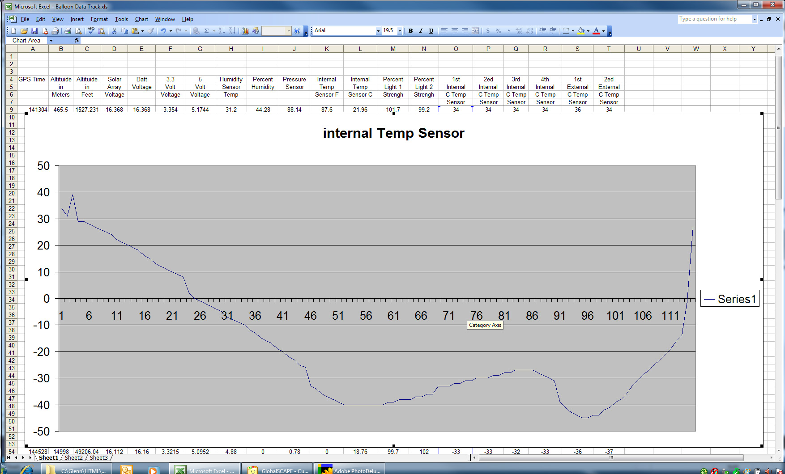Launch Internet Explorer from taskbar
The width and height of the screenshot is (785, 474).
point(27,470)
